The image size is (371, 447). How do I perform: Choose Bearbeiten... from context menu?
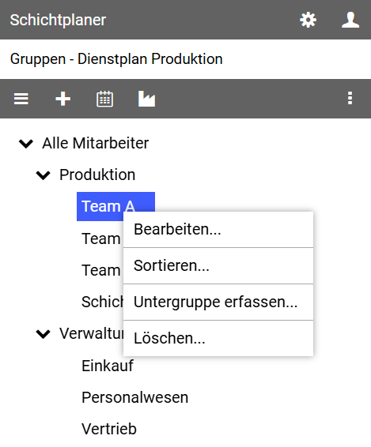point(218,230)
